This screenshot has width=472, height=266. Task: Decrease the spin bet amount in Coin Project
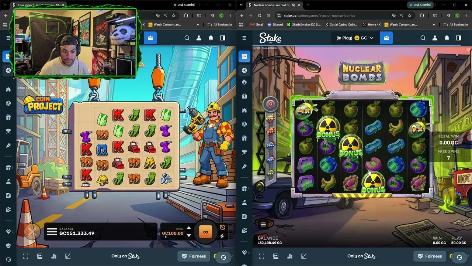click(189, 236)
